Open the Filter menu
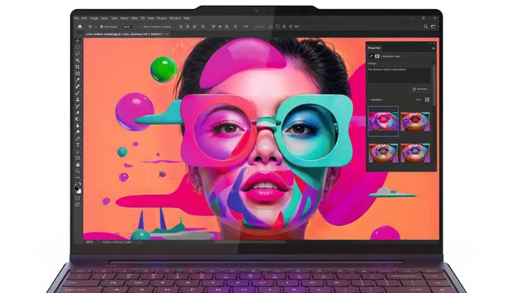522x293 pixels. point(134,18)
